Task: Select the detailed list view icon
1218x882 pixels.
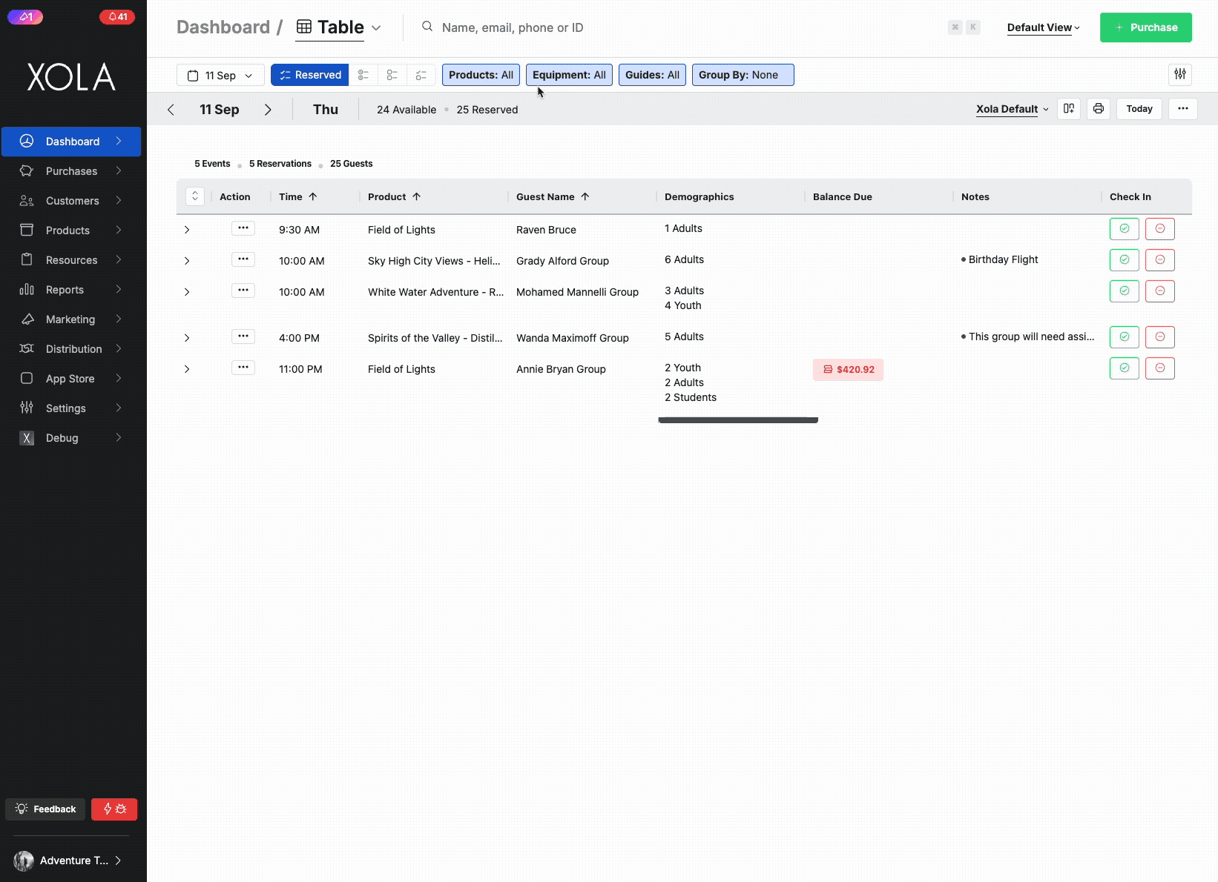Action: (x=363, y=75)
